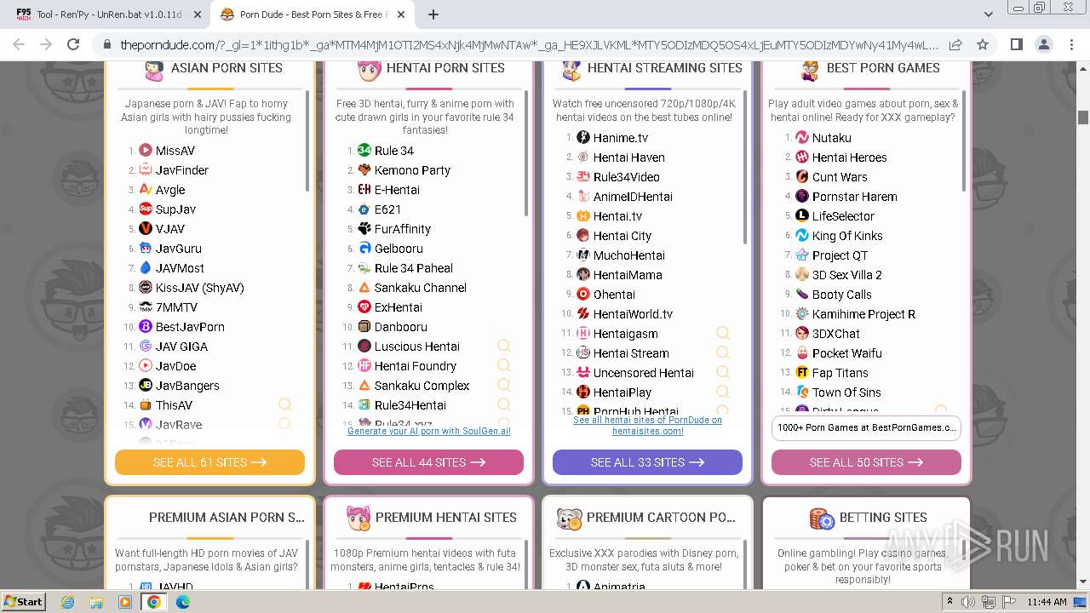Open the Project QT listing
The height and width of the screenshot is (613, 1090).
840,255
